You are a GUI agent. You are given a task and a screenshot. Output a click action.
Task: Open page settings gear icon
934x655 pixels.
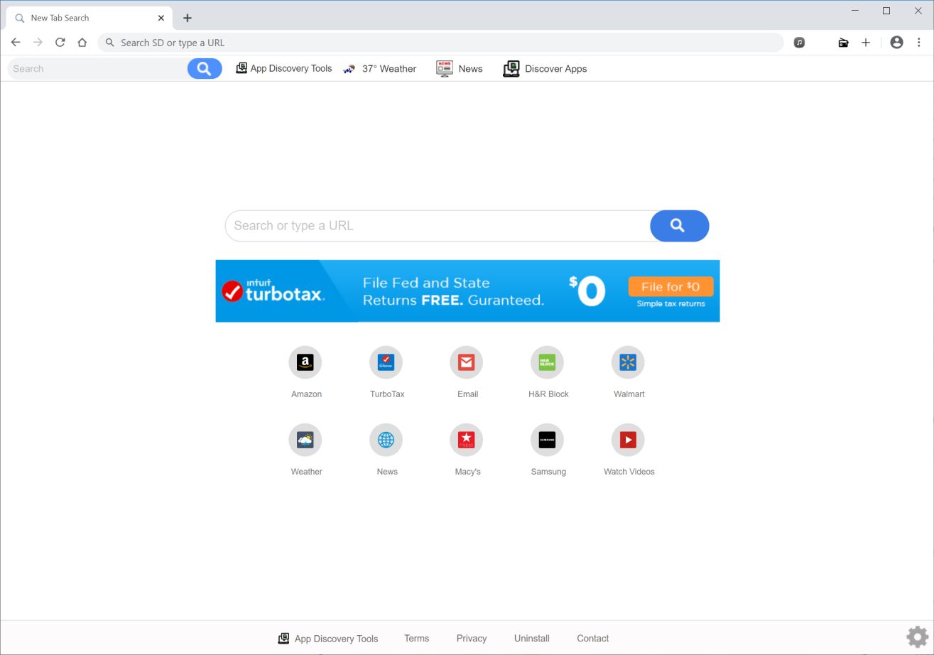pos(917,637)
